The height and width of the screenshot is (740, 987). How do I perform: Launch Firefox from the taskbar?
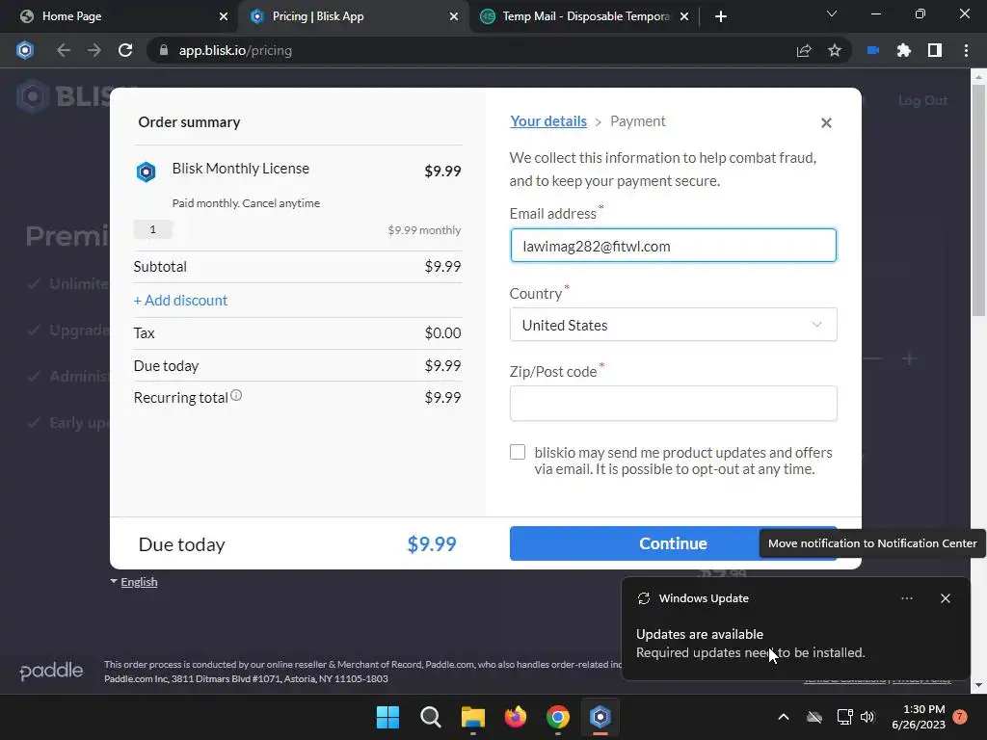[x=516, y=717]
